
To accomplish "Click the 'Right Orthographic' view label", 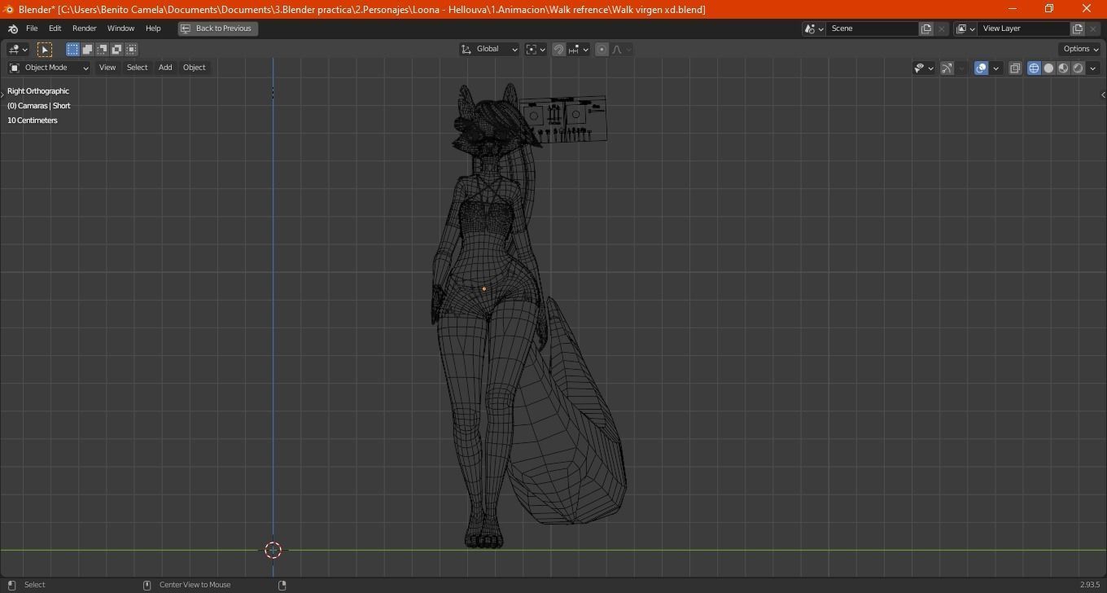I will pyautogui.click(x=38, y=91).
